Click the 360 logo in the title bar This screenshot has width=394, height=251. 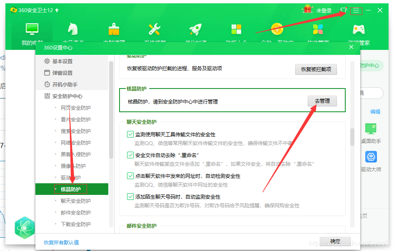pos(14,10)
